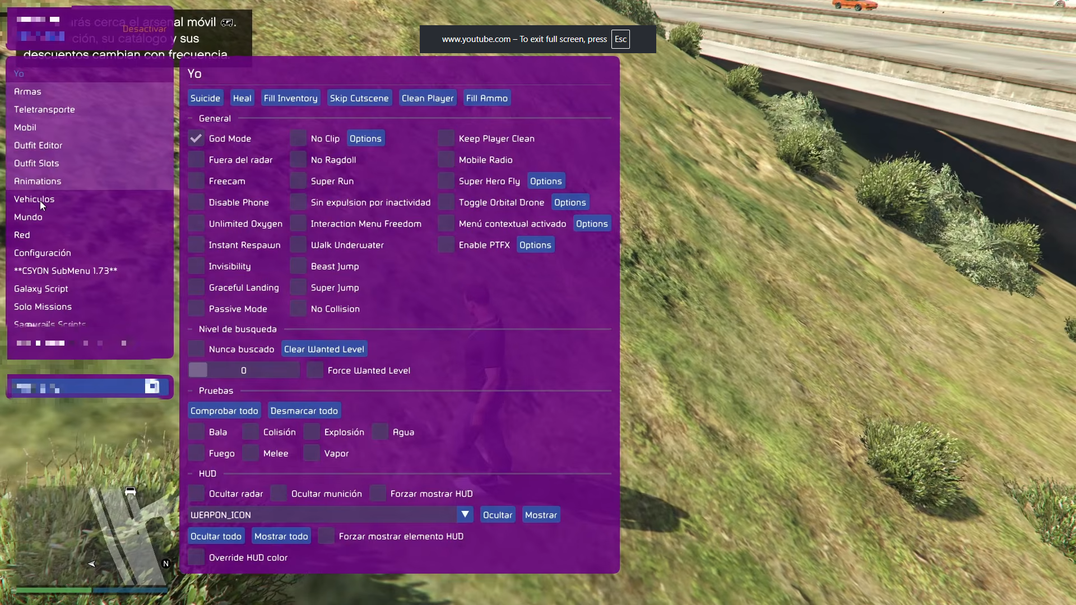Click the green health bar under the minimap
The image size is (1076, 605).
click(54, 590)
